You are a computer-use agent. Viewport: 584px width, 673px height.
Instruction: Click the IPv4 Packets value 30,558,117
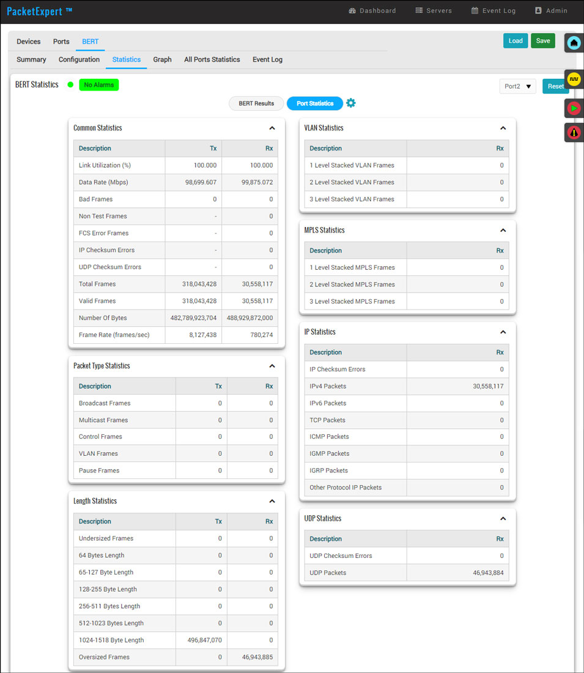click(488, 386)
